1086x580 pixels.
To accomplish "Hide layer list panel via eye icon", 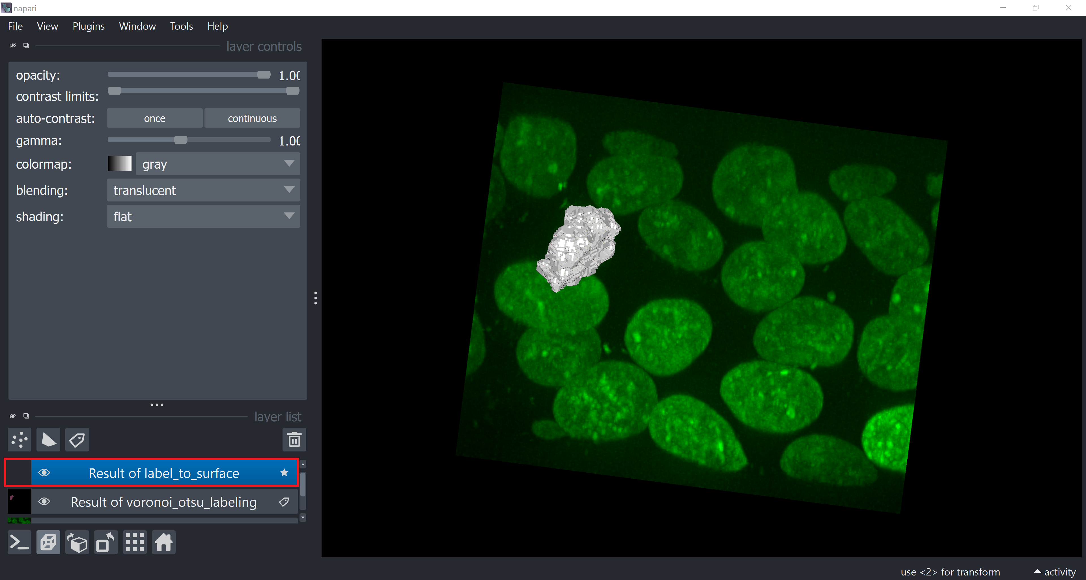I will (x=13, y=416).
